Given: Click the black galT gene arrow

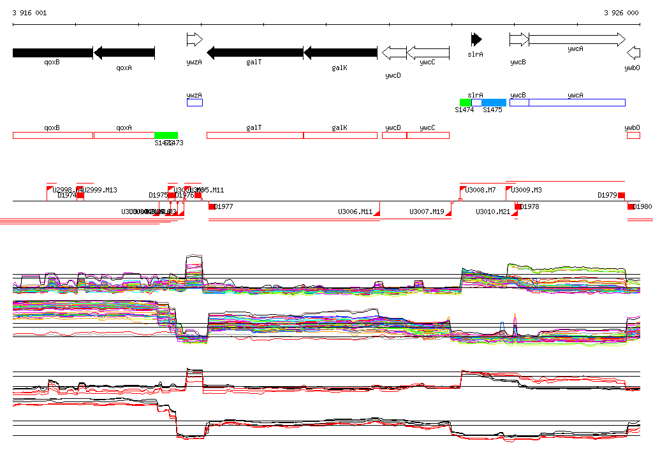Looking at the screenshot, I should click(255, 52).
